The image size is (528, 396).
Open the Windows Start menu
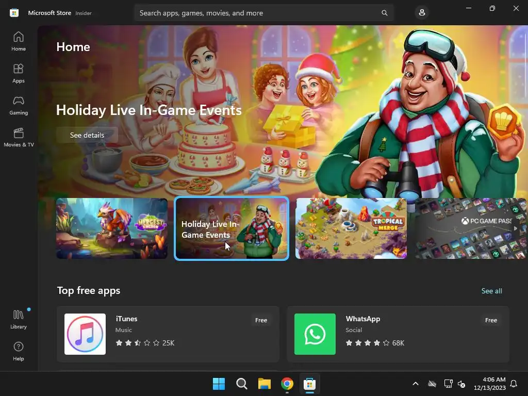tap(219, 384)
